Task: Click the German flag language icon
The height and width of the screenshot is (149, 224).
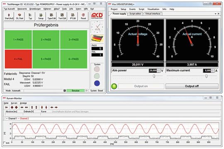Action: pyautogui.click(x=97, y=38)
